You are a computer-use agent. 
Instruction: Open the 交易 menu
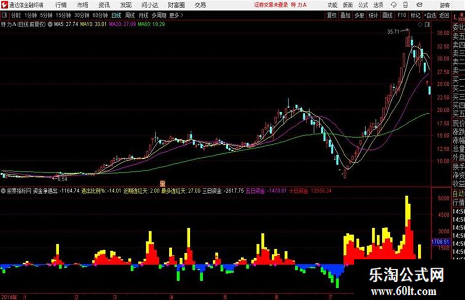[x=200, y=5]
